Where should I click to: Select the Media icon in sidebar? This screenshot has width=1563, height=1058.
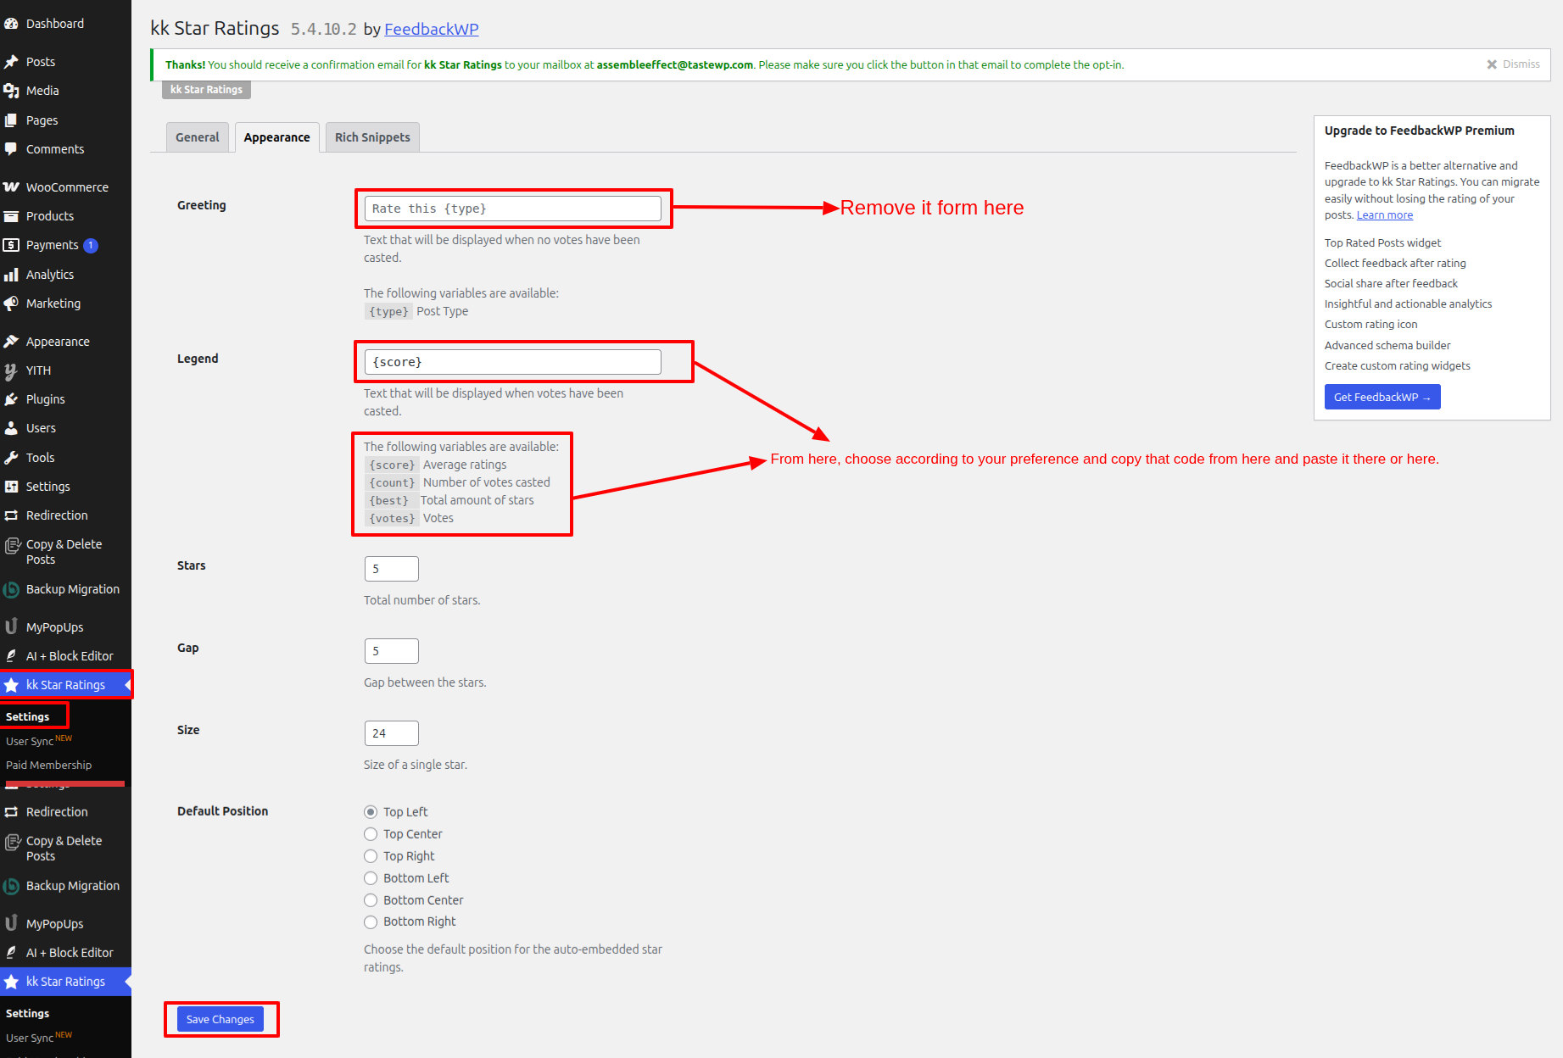point(11,91)
